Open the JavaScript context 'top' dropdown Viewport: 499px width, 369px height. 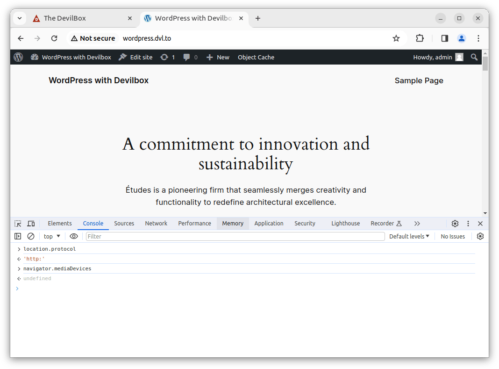tap(52, 237)
